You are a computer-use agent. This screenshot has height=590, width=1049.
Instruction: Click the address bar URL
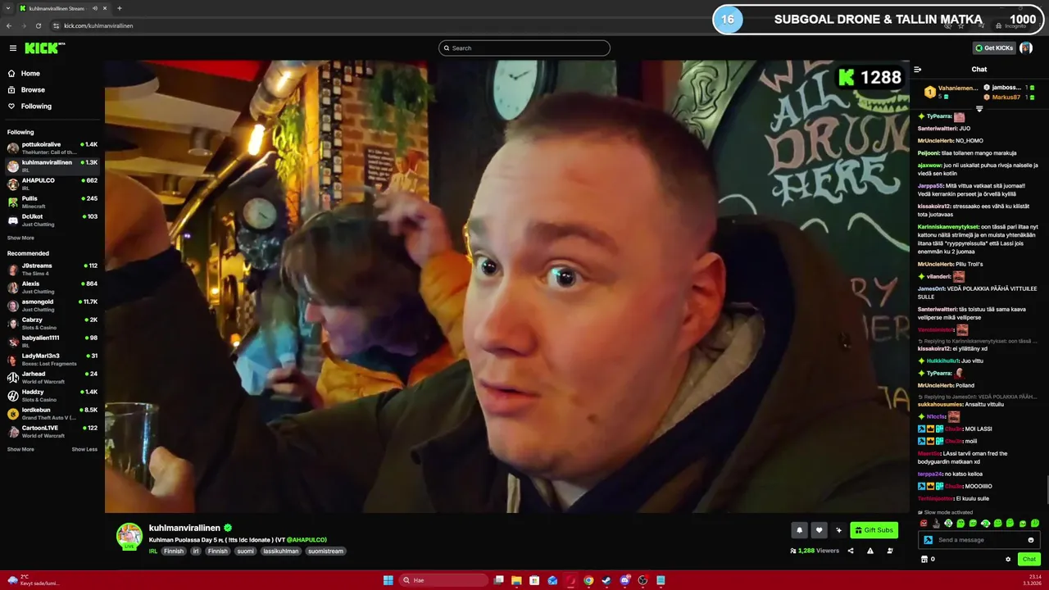click(98, 26)
